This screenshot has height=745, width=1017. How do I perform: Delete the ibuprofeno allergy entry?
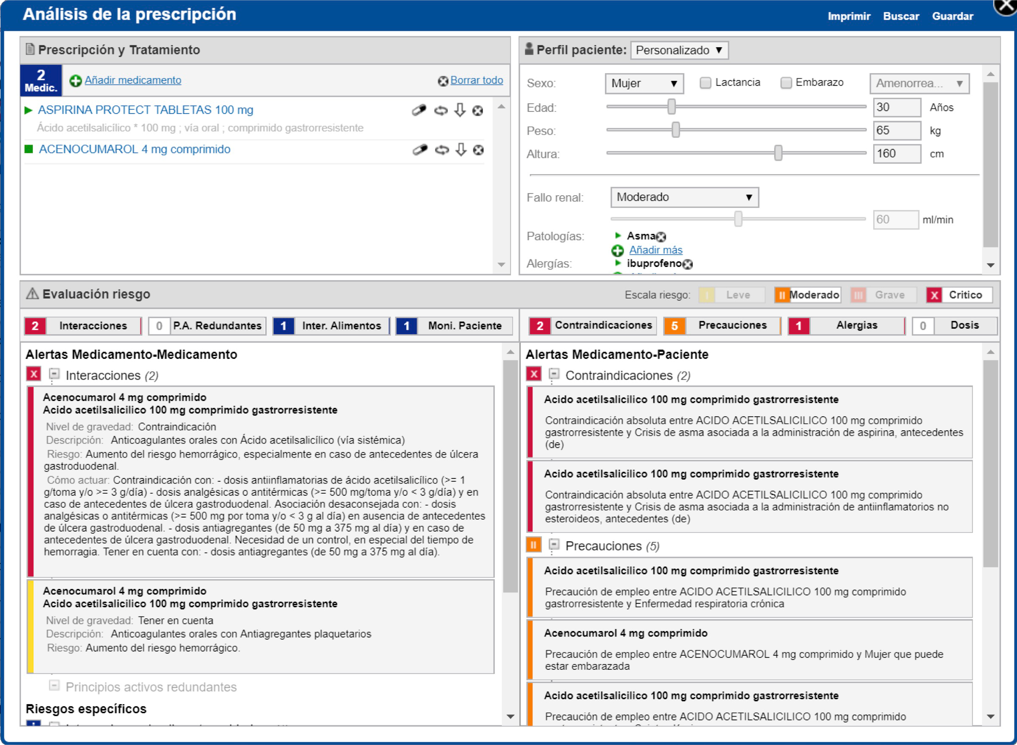click(687, 264)
